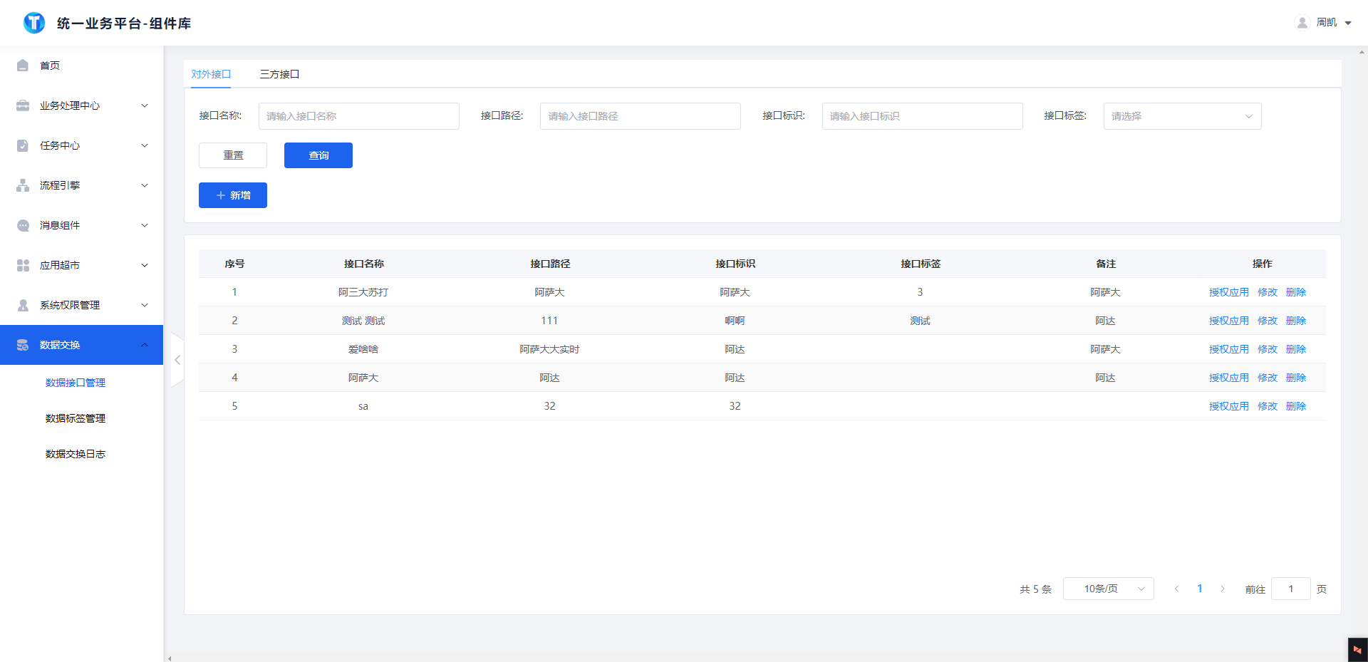The height and width of the screenshot is (662, 1368).
Task: Click the 阿萨大大实时 path cell
Action: click(549, 349)
